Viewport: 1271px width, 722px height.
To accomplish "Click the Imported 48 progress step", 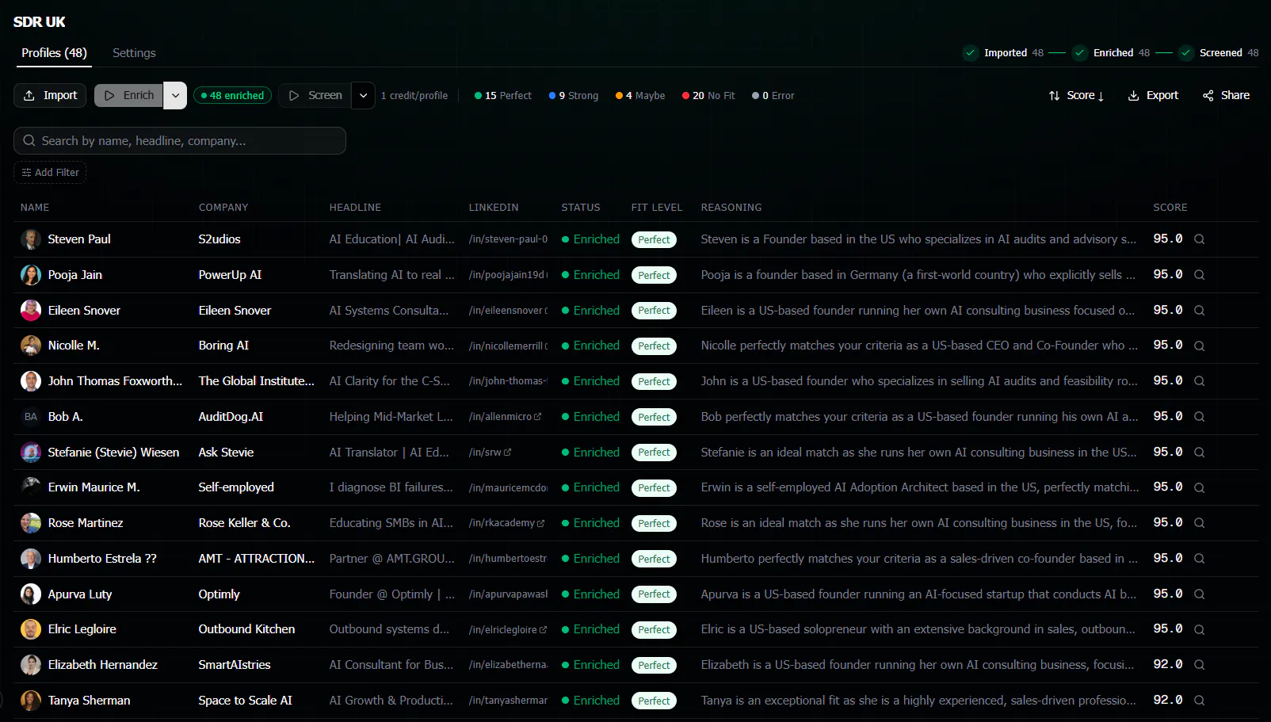I will [1004, 53].
